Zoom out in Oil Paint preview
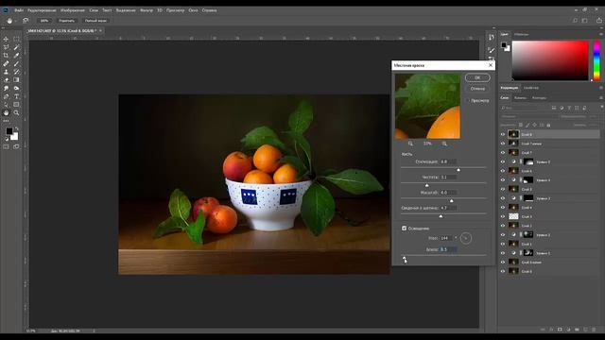This screenshot has height=340, width=605. [x=410, y=144]
